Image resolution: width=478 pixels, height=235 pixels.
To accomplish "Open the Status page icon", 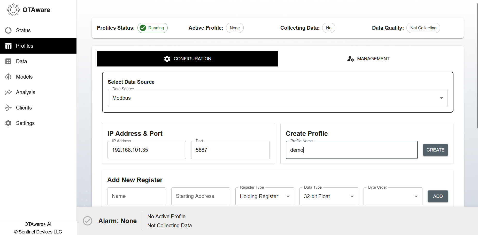I will [8, 30].
